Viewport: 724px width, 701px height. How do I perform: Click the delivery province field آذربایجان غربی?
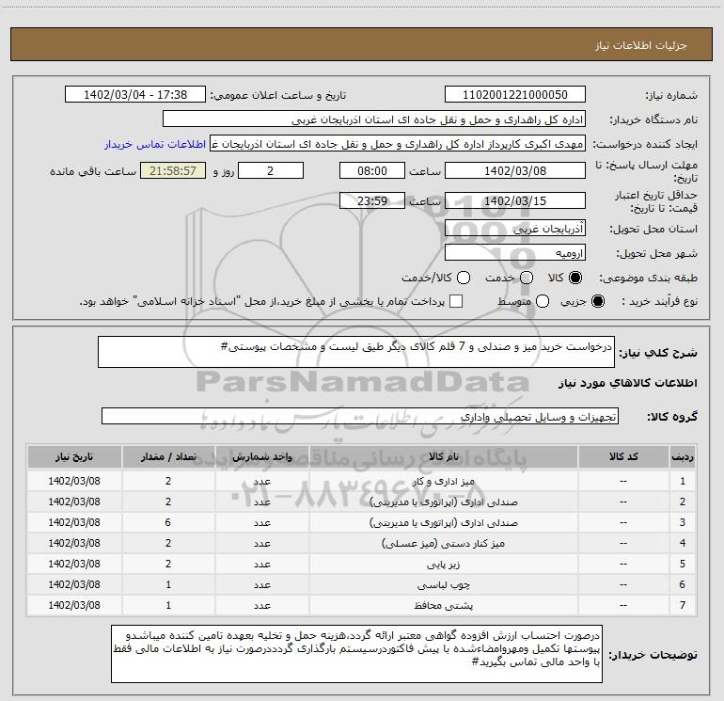tap(515, 229)
